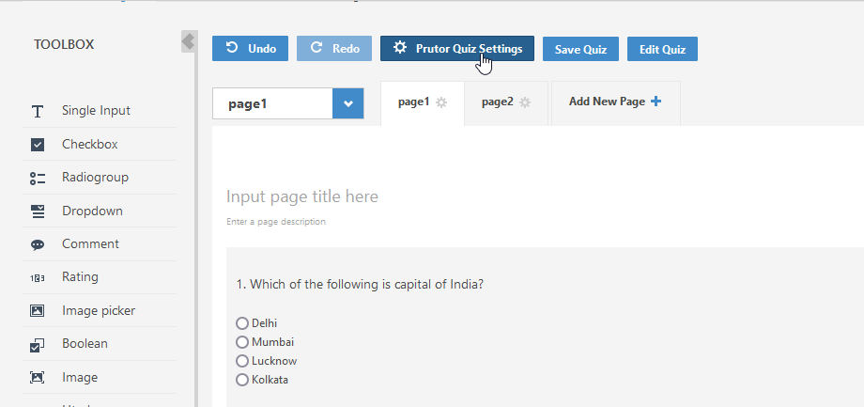Viewport: 864px width, 407px height.
Task: Select the Delhi radio option
Action: [x=242, y=323]
